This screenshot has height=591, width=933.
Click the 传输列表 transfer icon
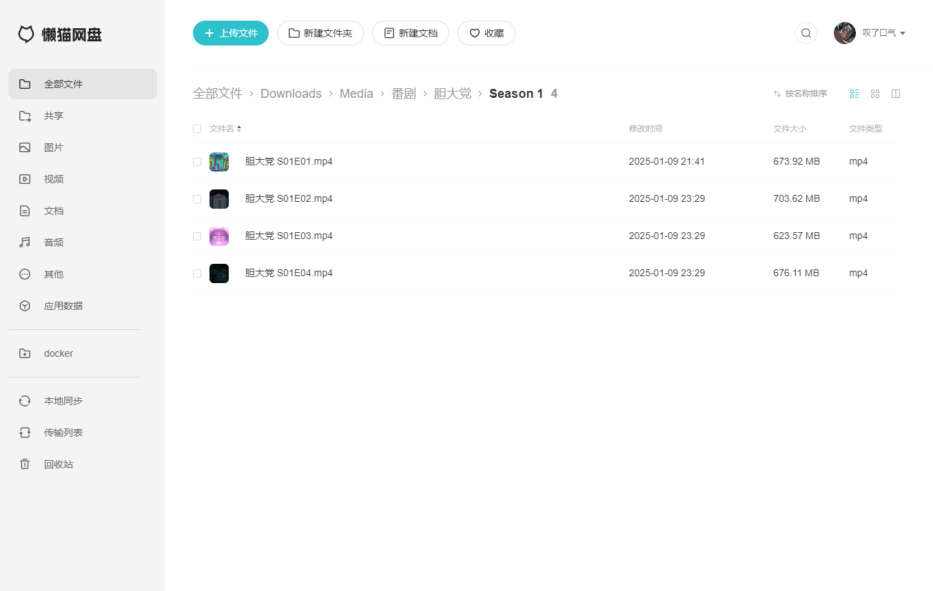pos(25,433)
